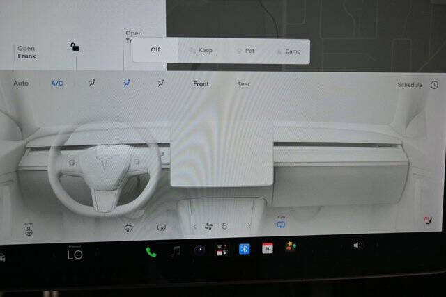The width and height of the screenshot is (446, 297).
Task: Open the climate Schedule option
Action: (x=410, y=85)
